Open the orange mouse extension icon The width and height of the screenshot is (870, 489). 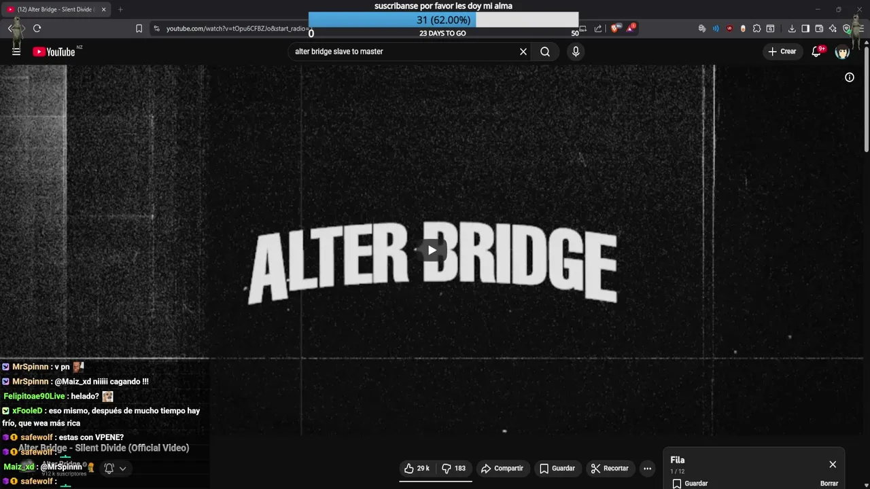coord(743,29)
